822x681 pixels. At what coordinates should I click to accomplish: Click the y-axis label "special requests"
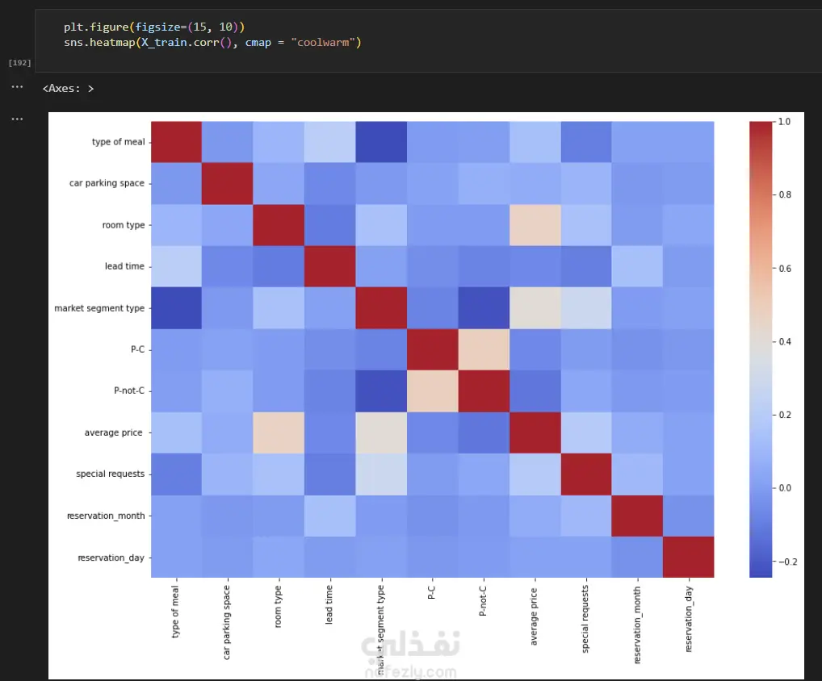coord(110,474)
